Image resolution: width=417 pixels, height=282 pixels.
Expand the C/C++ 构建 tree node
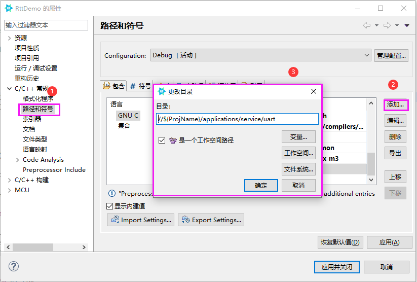pyautogui.click(x=9, y=180)
